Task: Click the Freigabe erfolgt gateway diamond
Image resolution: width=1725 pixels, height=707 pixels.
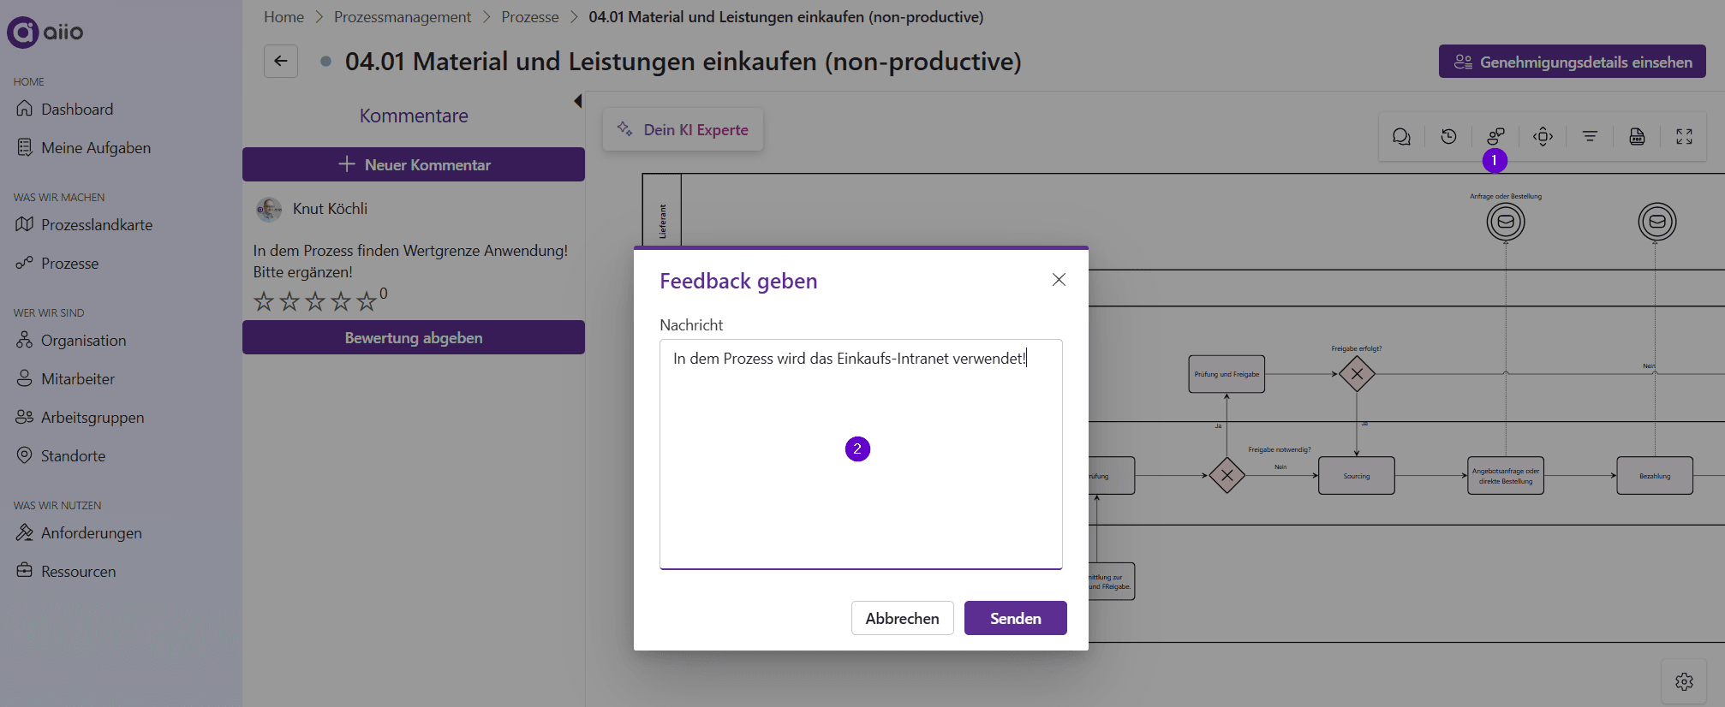Action: click(1357, 374)
